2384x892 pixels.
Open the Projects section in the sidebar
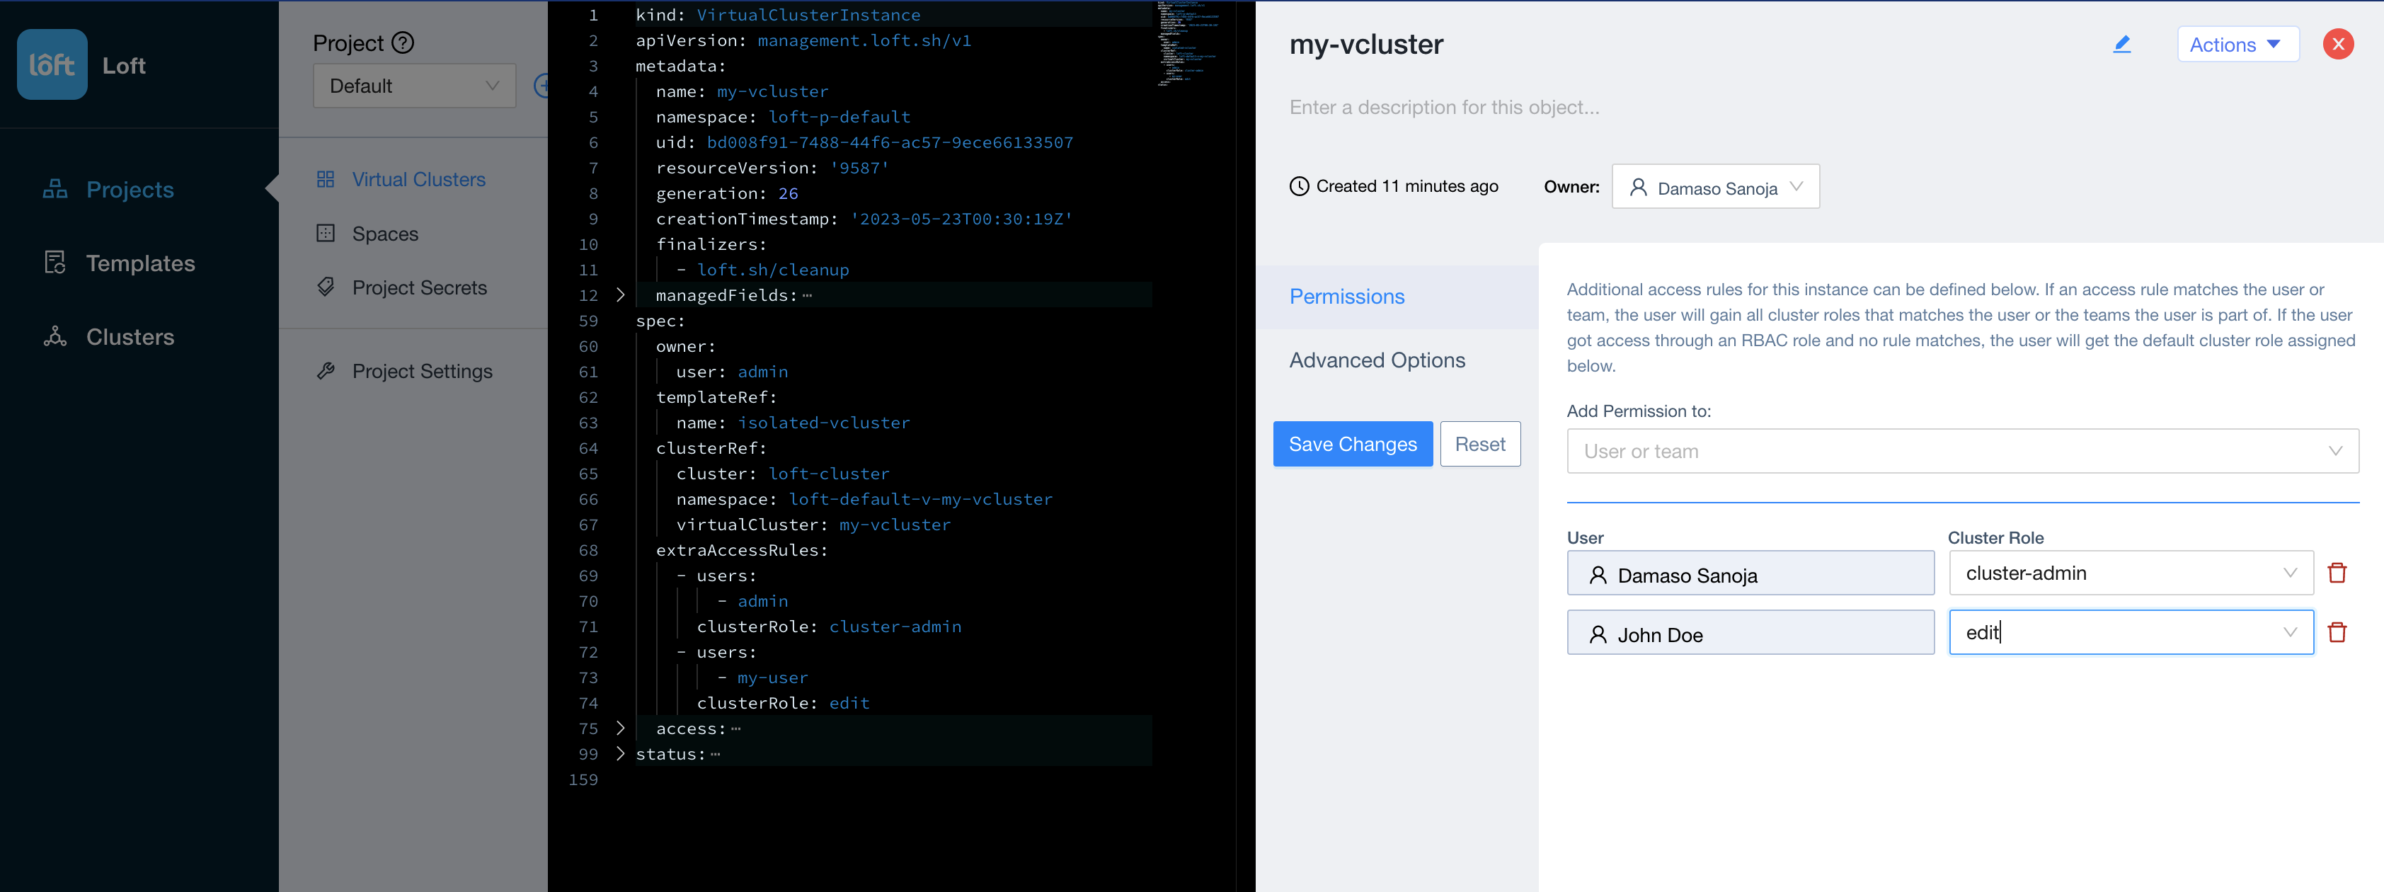click(130, 189)
